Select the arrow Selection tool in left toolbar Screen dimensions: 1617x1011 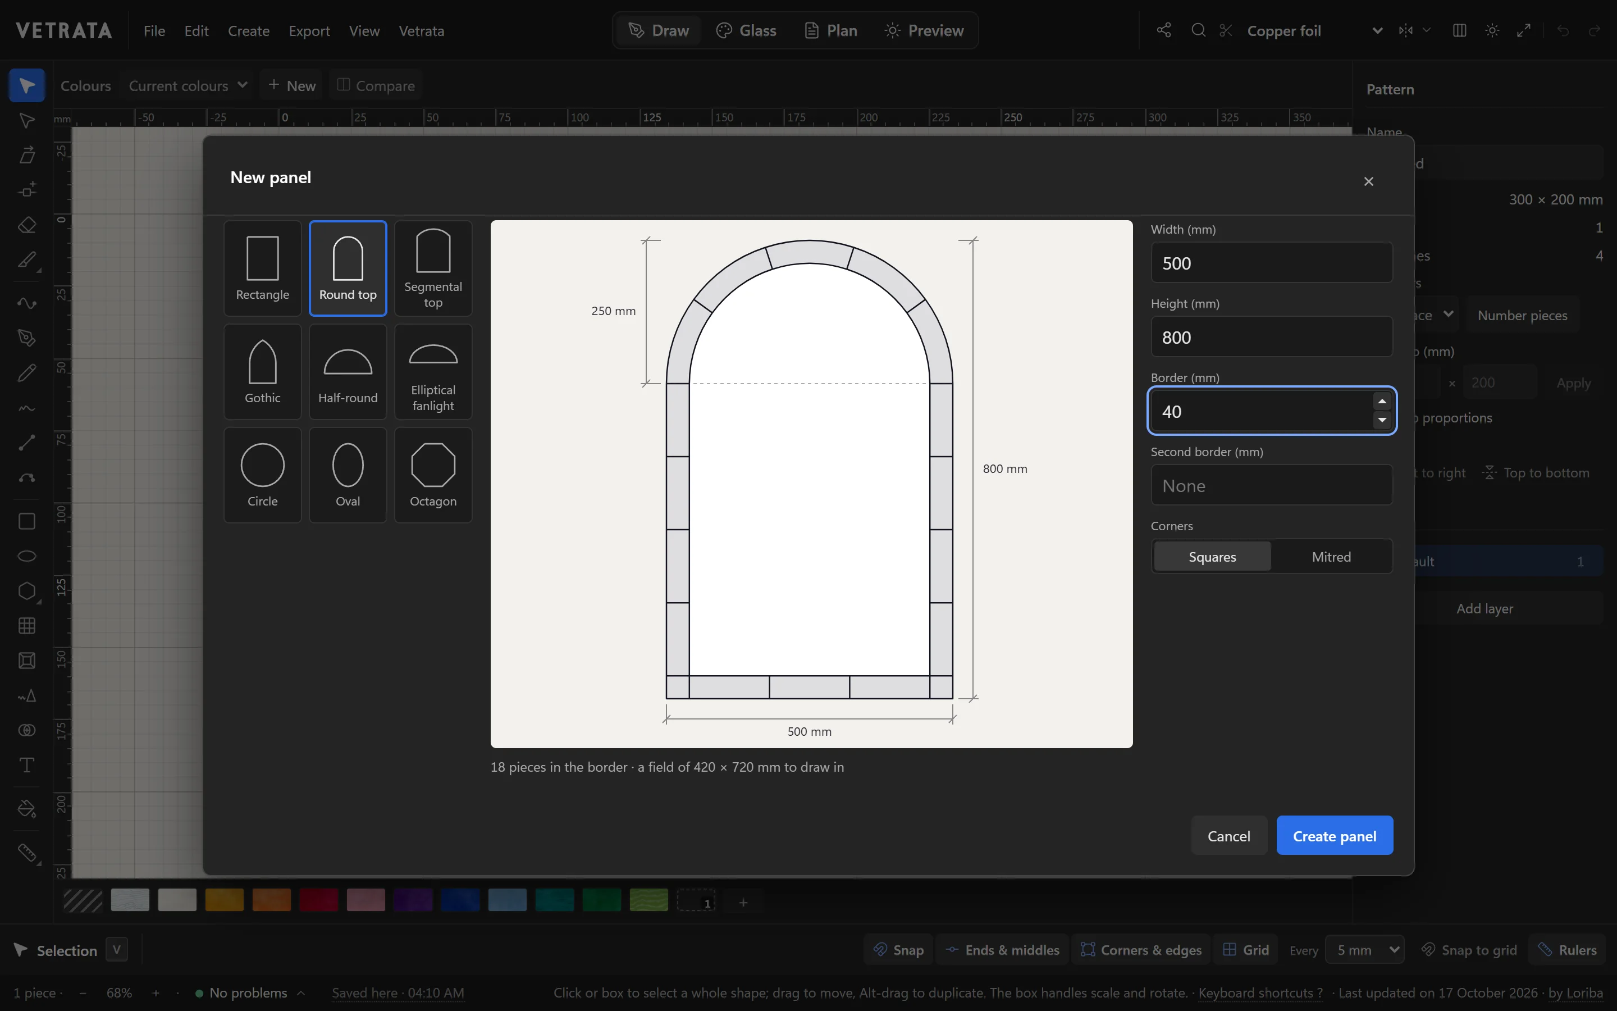[x=27, y=85]
